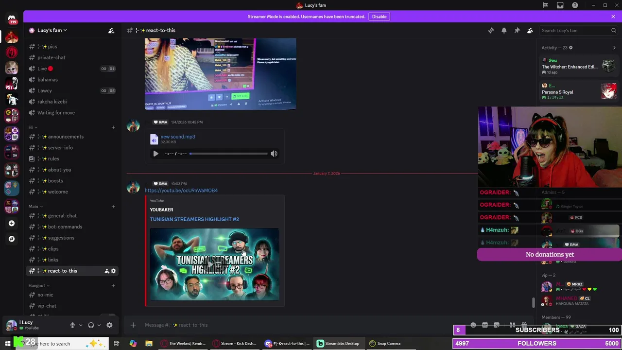Collapse the Hangout category

click(x=39, y=286)
